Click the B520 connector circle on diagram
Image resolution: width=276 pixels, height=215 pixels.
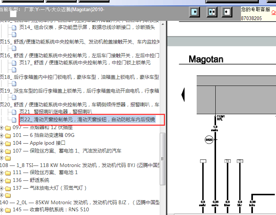(x=209, y=140)
